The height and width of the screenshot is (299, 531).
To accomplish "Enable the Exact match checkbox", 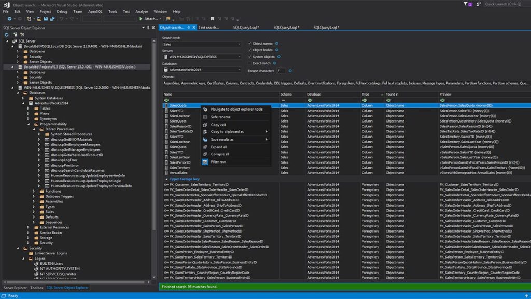I will pos(250,63).
